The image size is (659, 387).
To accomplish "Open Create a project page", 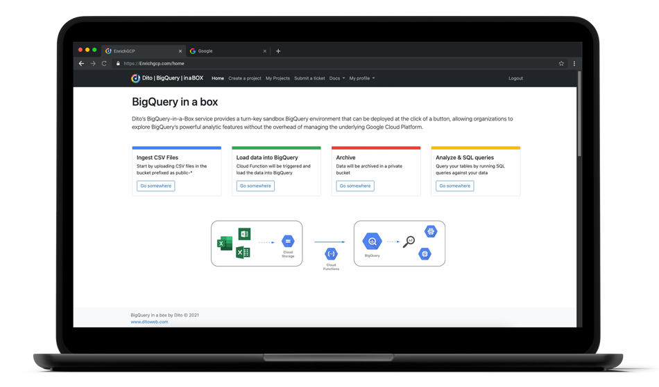I will (x=245, y=78).
